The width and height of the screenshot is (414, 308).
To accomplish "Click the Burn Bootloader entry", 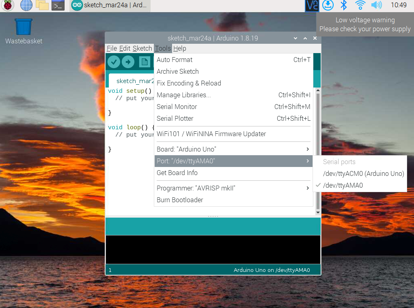I will pyautogui.click(x=180, y=200).
